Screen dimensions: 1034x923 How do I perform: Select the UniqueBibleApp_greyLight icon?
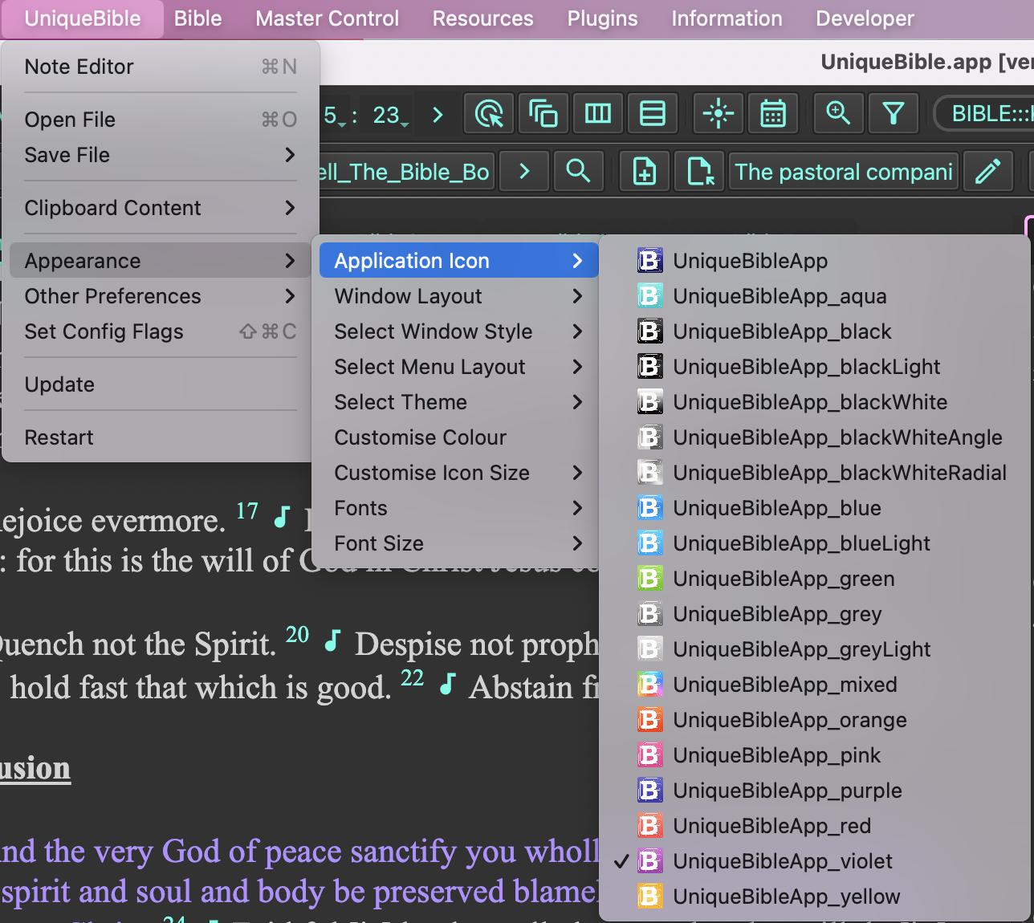click(815, 649)
